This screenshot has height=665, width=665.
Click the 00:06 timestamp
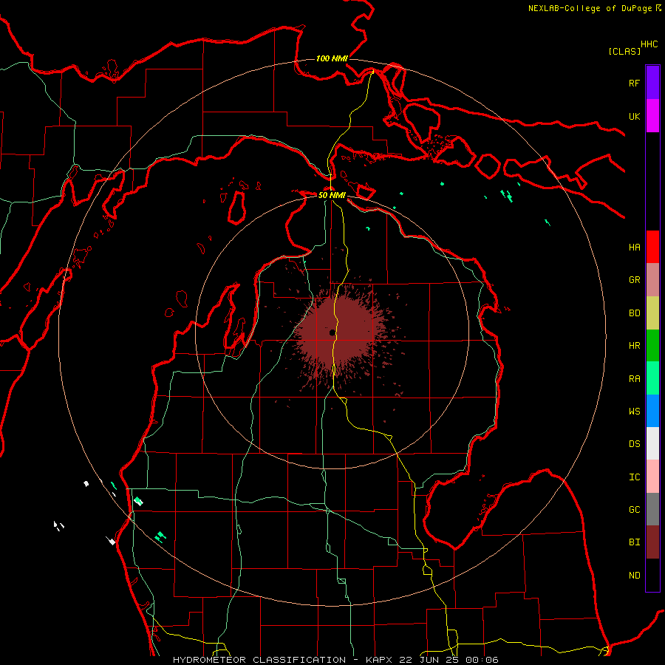coord(482,660)
